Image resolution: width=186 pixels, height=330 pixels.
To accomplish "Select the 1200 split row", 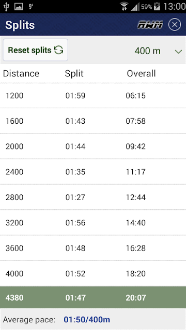I will click(x=93, y=96).
